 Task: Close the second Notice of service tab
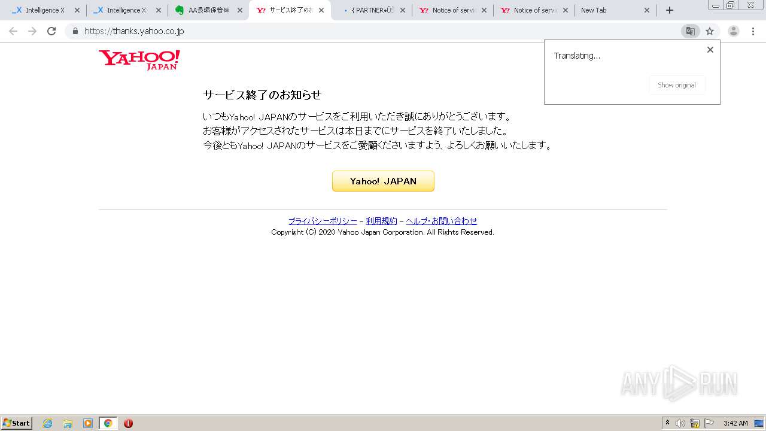[x=566, y=10]
